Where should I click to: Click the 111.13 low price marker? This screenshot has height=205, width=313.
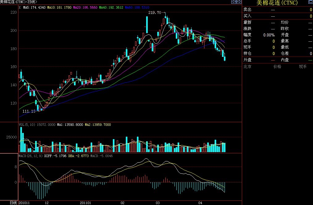tap(29, 111)
